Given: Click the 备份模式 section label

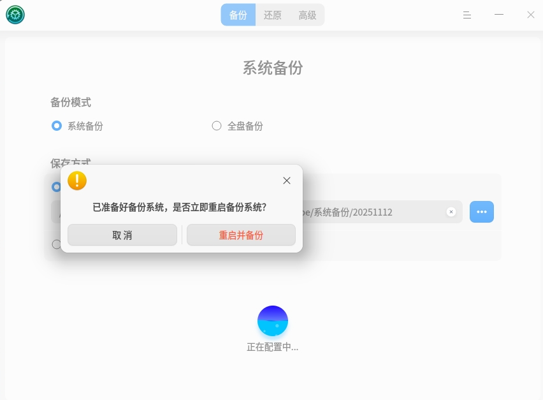Looking at the screenshot, I should (x=71, y=102).
